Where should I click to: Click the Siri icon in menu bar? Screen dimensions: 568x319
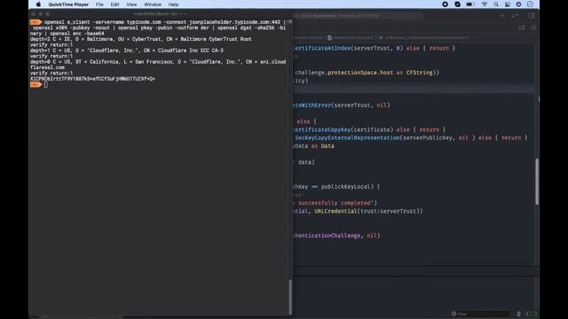pyautogui.click(x=518, y=4)
